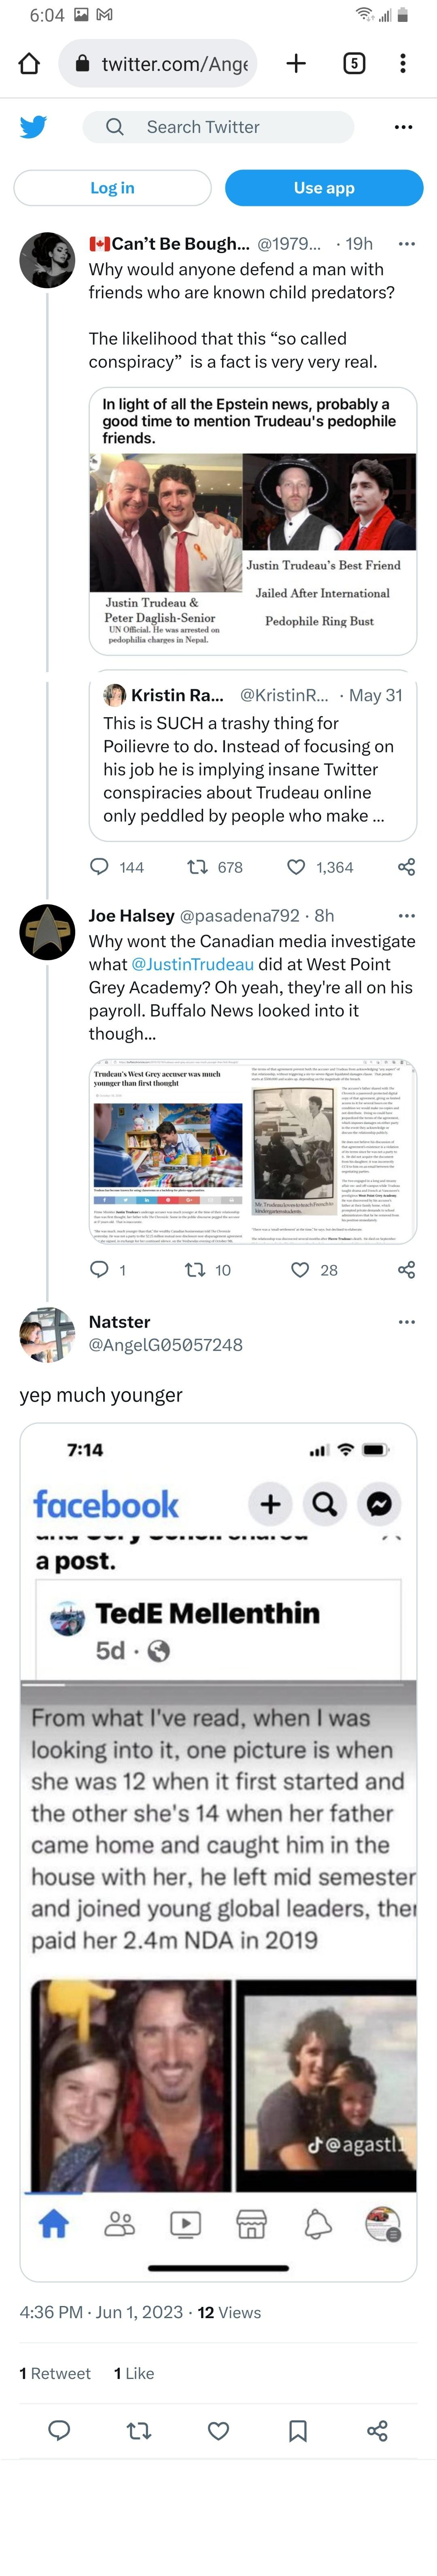Screen dimensions: 437x2576
Task: Open more options next to the search bar
Action: click(x=403, y=127)
